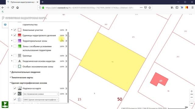Expand the Границы sublayers arrow
Image resolution: width=195 pixels, height=109 pixels.
(x=12, y=55)
